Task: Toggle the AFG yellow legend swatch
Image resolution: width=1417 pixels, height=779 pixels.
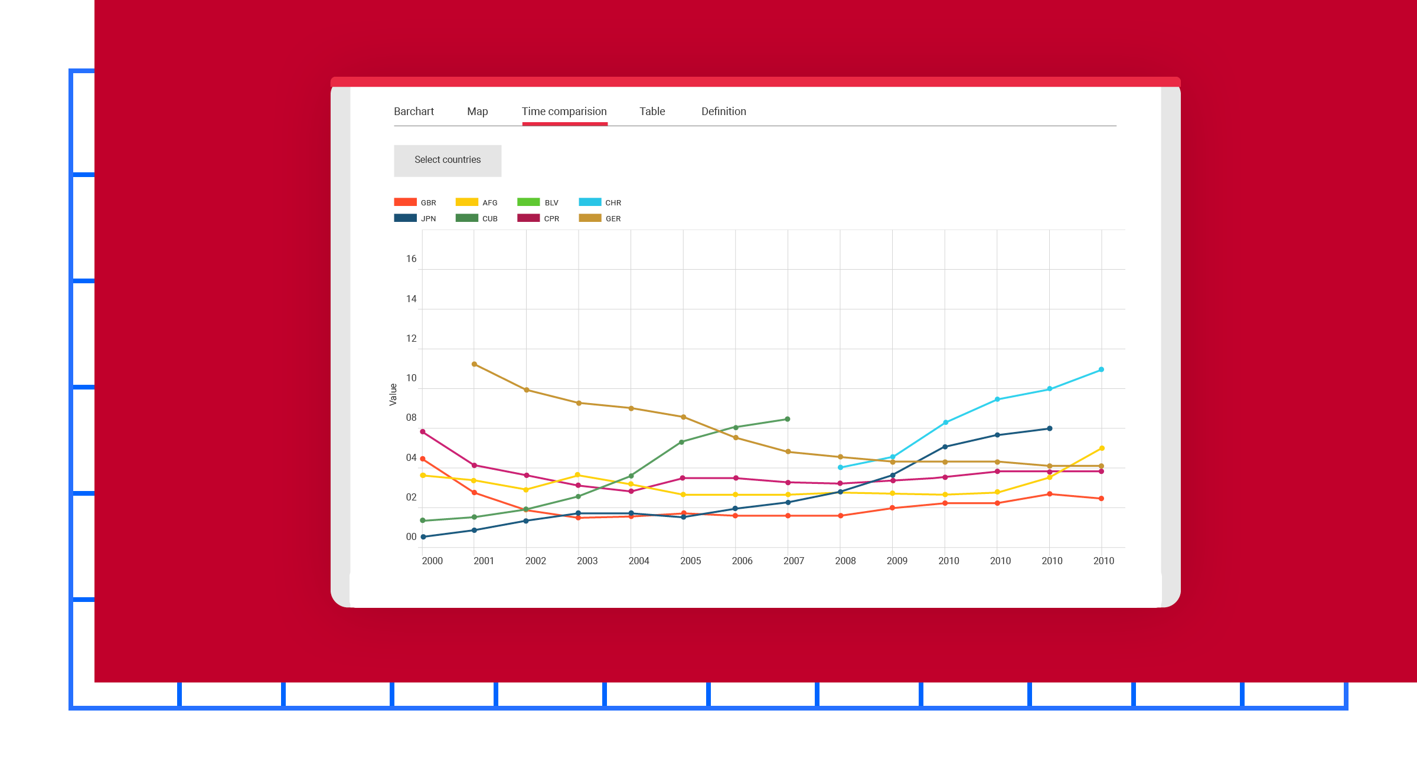Action: coord(466,202)
